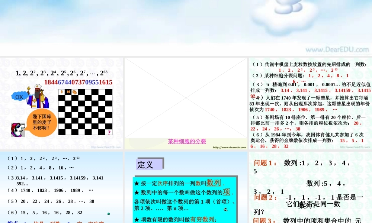This screenshot has height=223, width=372.
Task: Click list row (4) 1740, 1823, 1906, 1989
Action: point(50,190)
